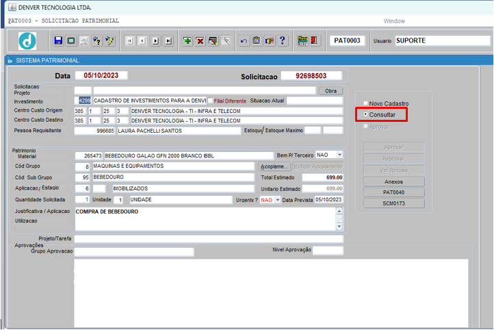The image size is (494, 330).
Task: Click the Data Prevista date field
Action: pyautogui.click(x=328, y=200)
